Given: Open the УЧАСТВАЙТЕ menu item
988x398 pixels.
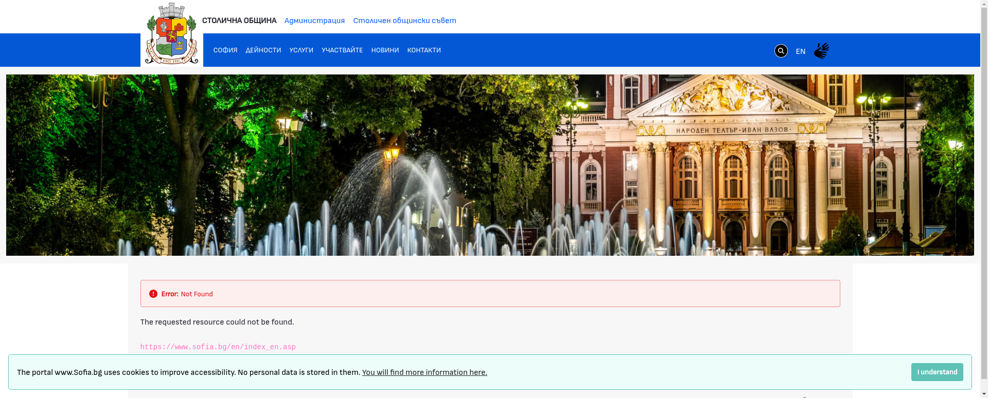Looking at the screenshot, I should coord(342,50).
